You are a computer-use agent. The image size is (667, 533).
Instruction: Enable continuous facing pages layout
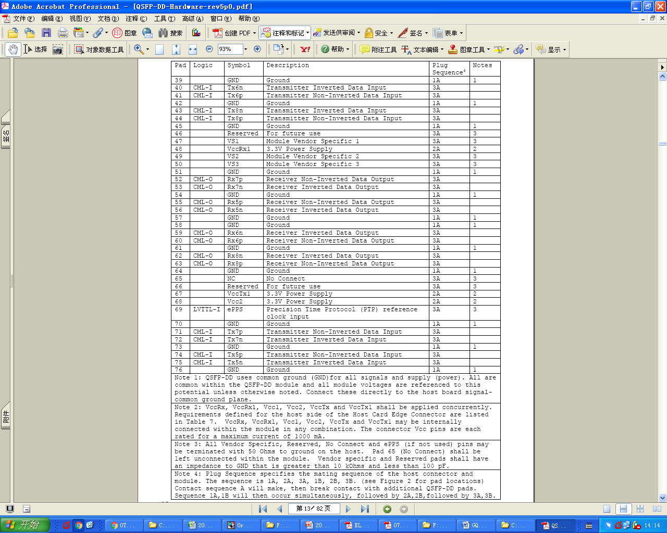pyautogui.click(x=640, y=509)
